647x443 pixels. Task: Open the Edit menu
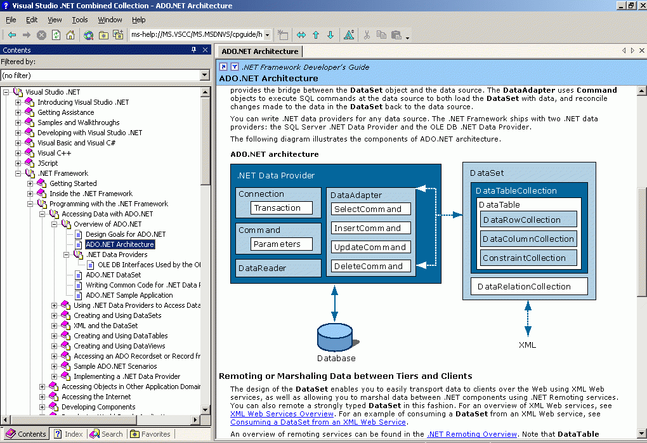[32, 20]
